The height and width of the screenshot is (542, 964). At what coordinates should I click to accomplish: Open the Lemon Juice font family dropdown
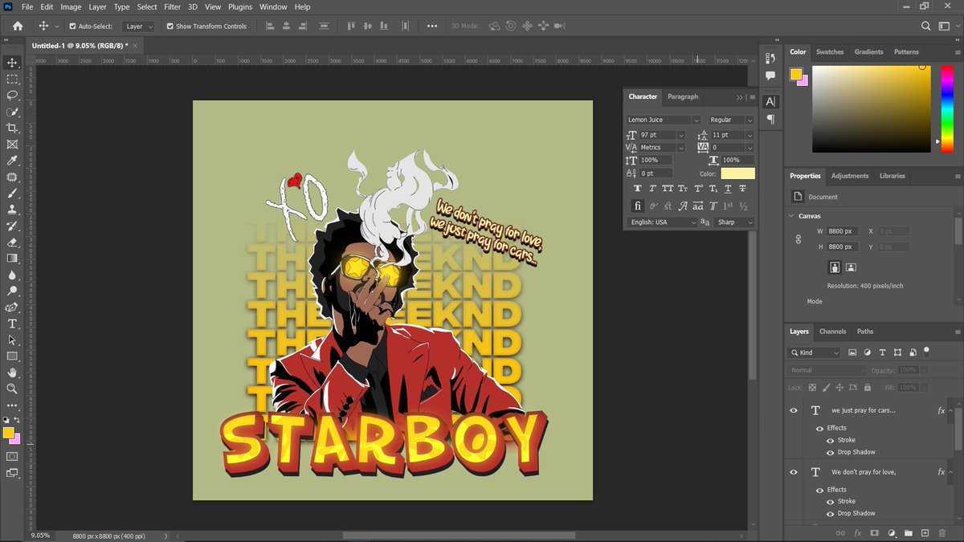[696, 120]
